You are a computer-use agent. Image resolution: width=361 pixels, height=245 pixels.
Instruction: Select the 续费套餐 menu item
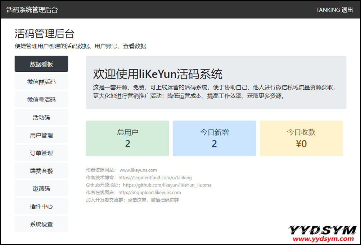41,171
